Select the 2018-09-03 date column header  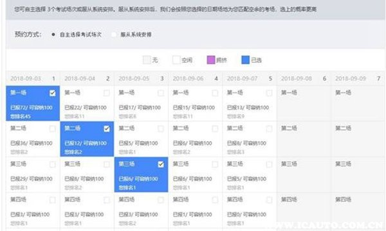(33, 78)
